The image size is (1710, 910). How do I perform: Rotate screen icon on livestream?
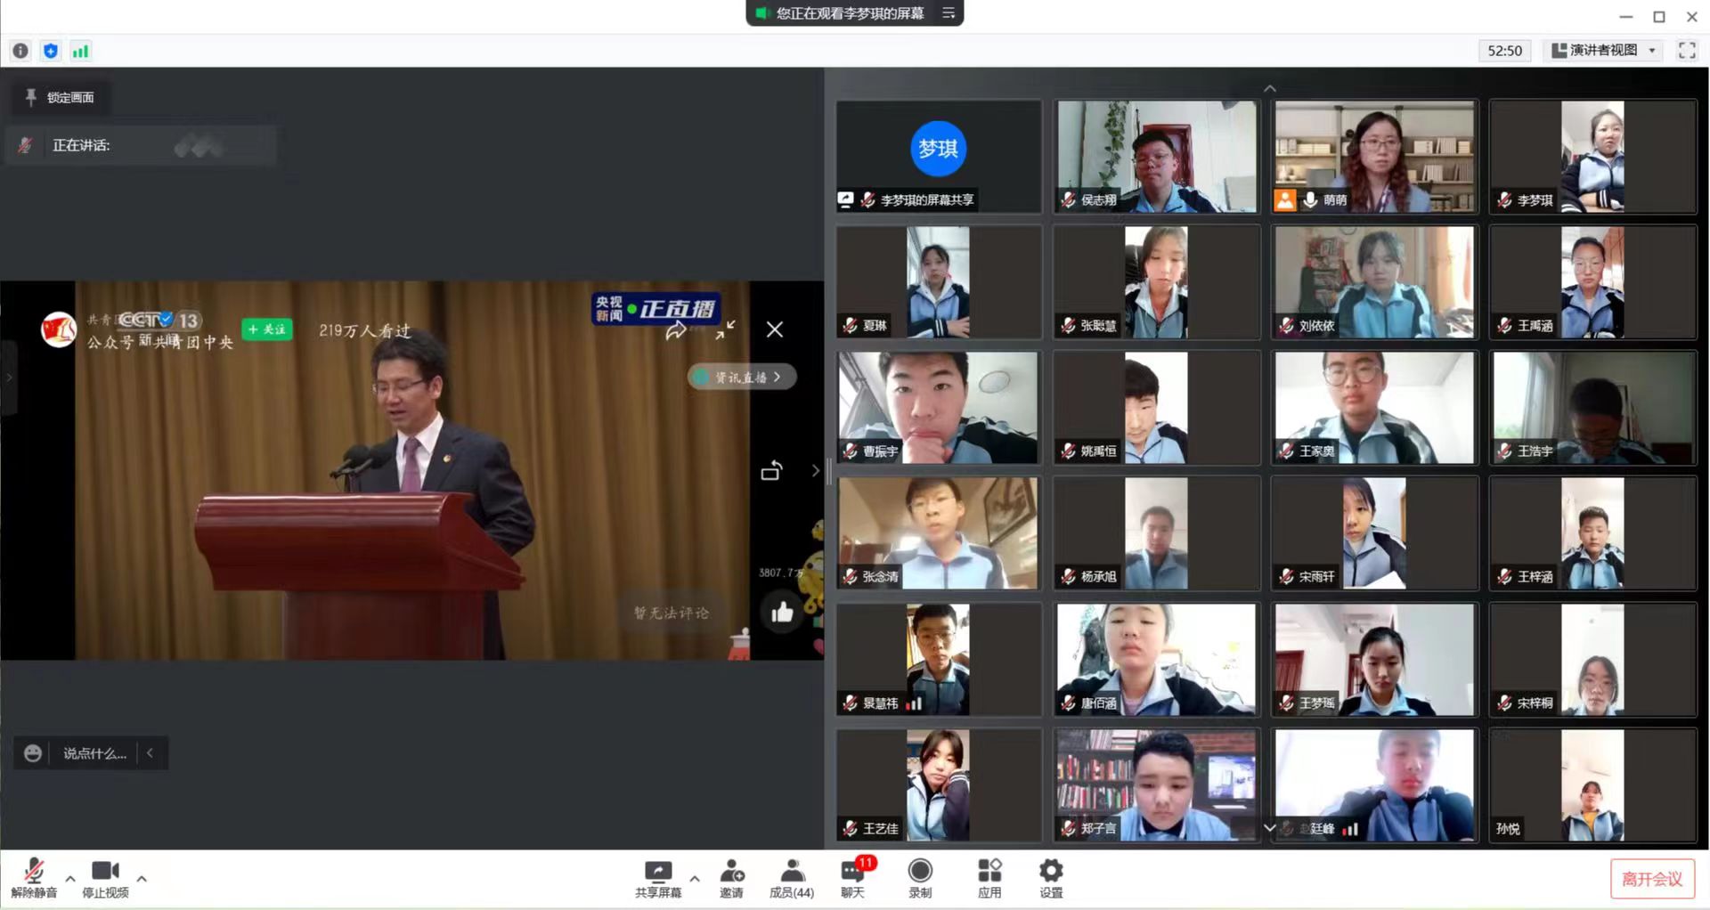(x=772, y=470)
